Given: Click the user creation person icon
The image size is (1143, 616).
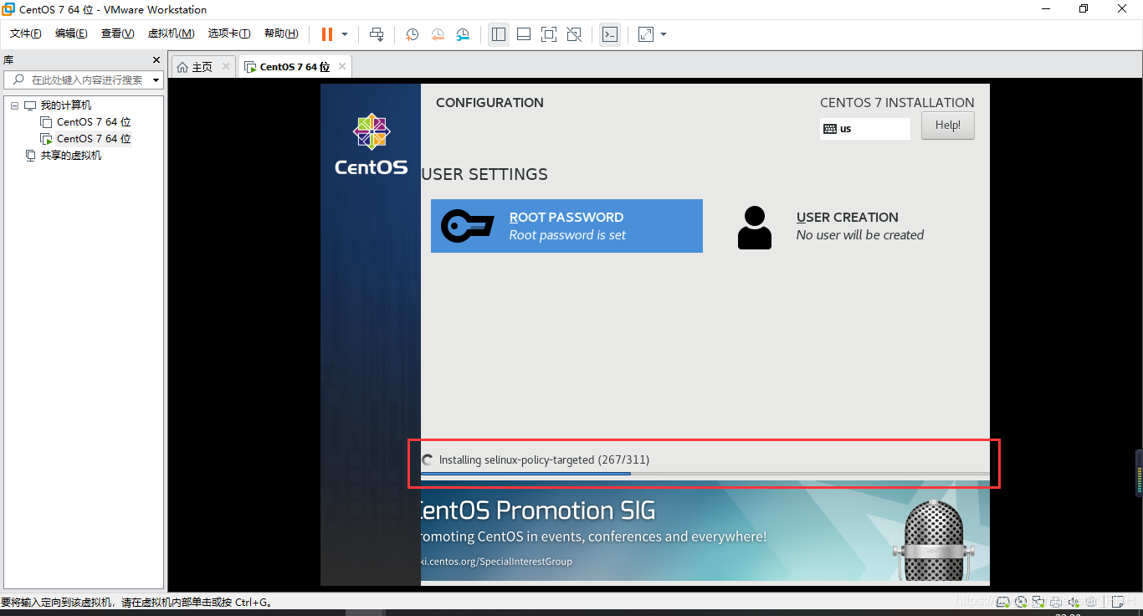Looking at the screenshot, I should (x=755, y=228).
